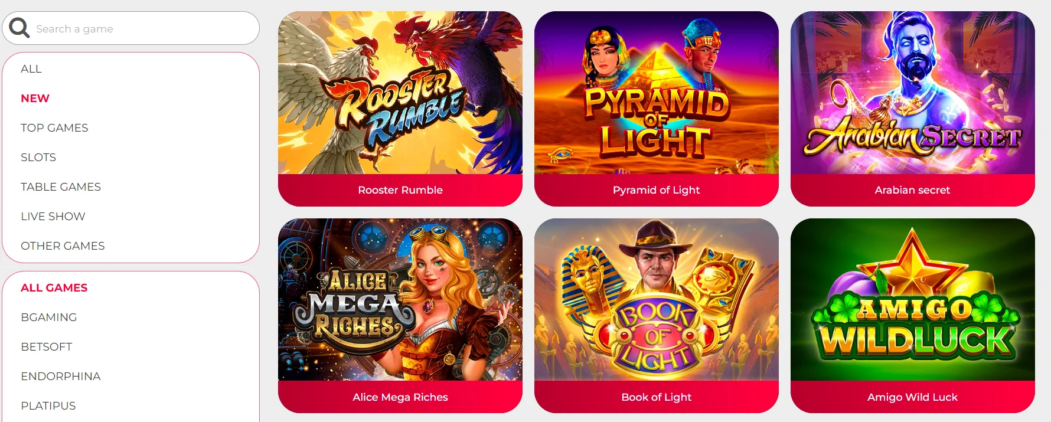1051x422 pixels.
Task: Open the Rooster Rumble game thumbnail
Action: pos(400,93)
